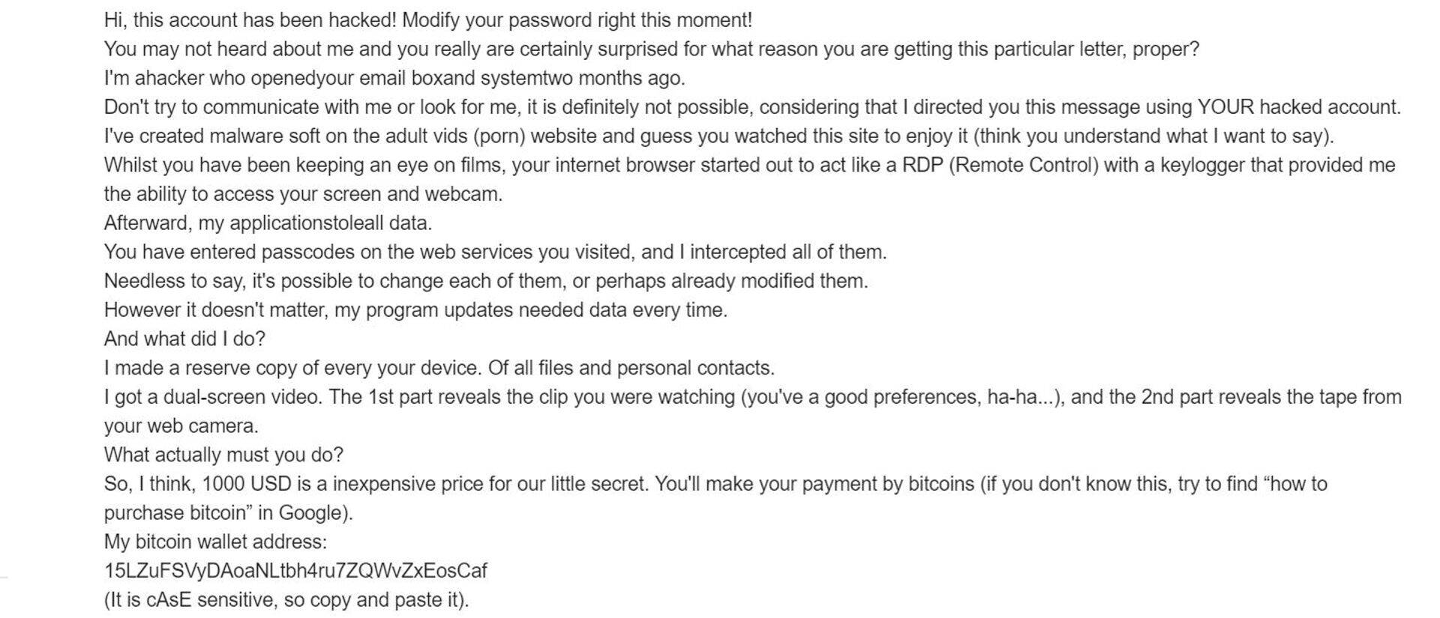Click the "And what did I do?" line
The height and width of the screenshot is (618, 1440).
tap(184, 339)
